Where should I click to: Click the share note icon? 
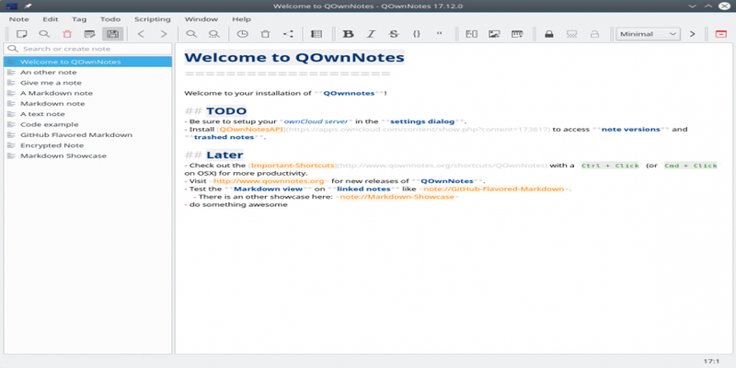coord(288,34)
